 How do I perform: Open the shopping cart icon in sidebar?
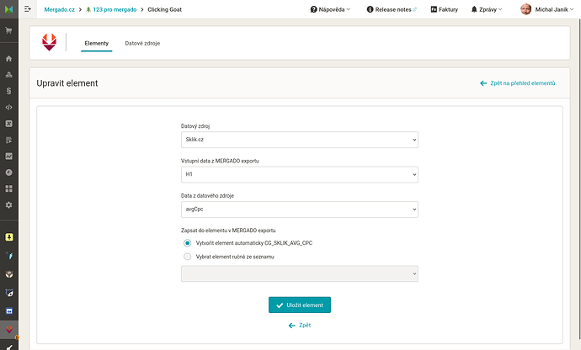9,30
